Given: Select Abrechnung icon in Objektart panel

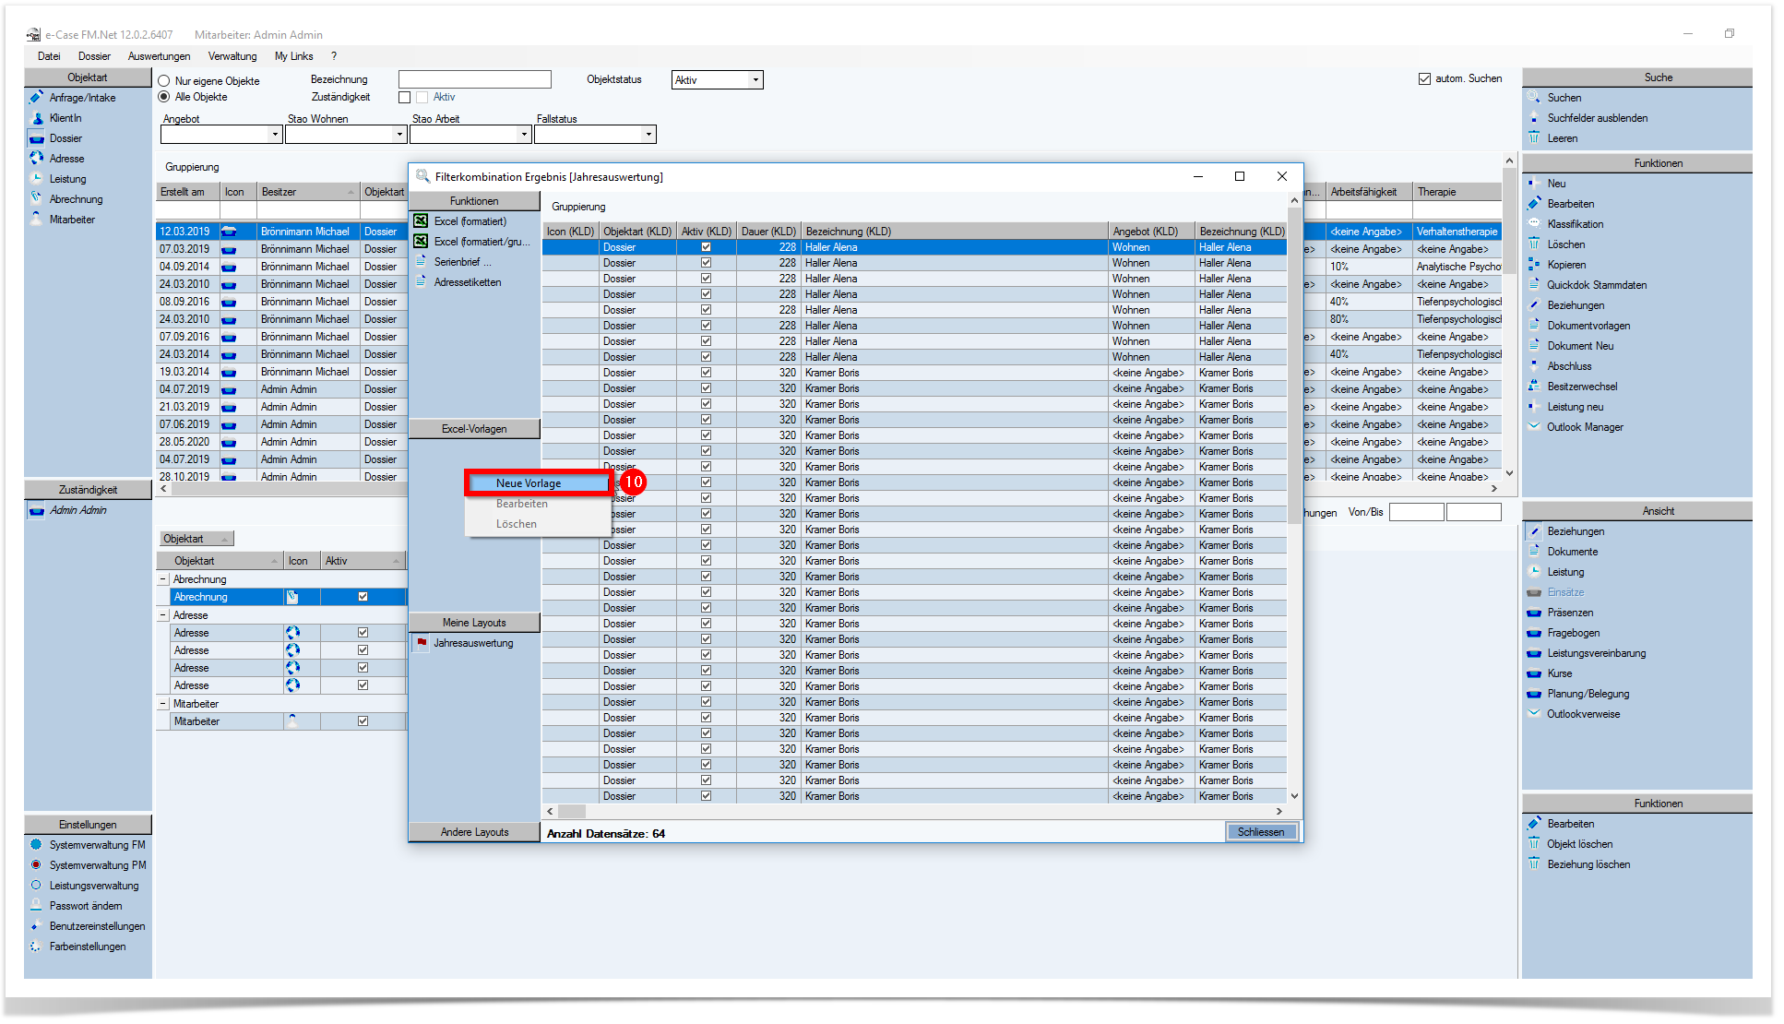Looking at the screenshot, I should click(37, 198).
